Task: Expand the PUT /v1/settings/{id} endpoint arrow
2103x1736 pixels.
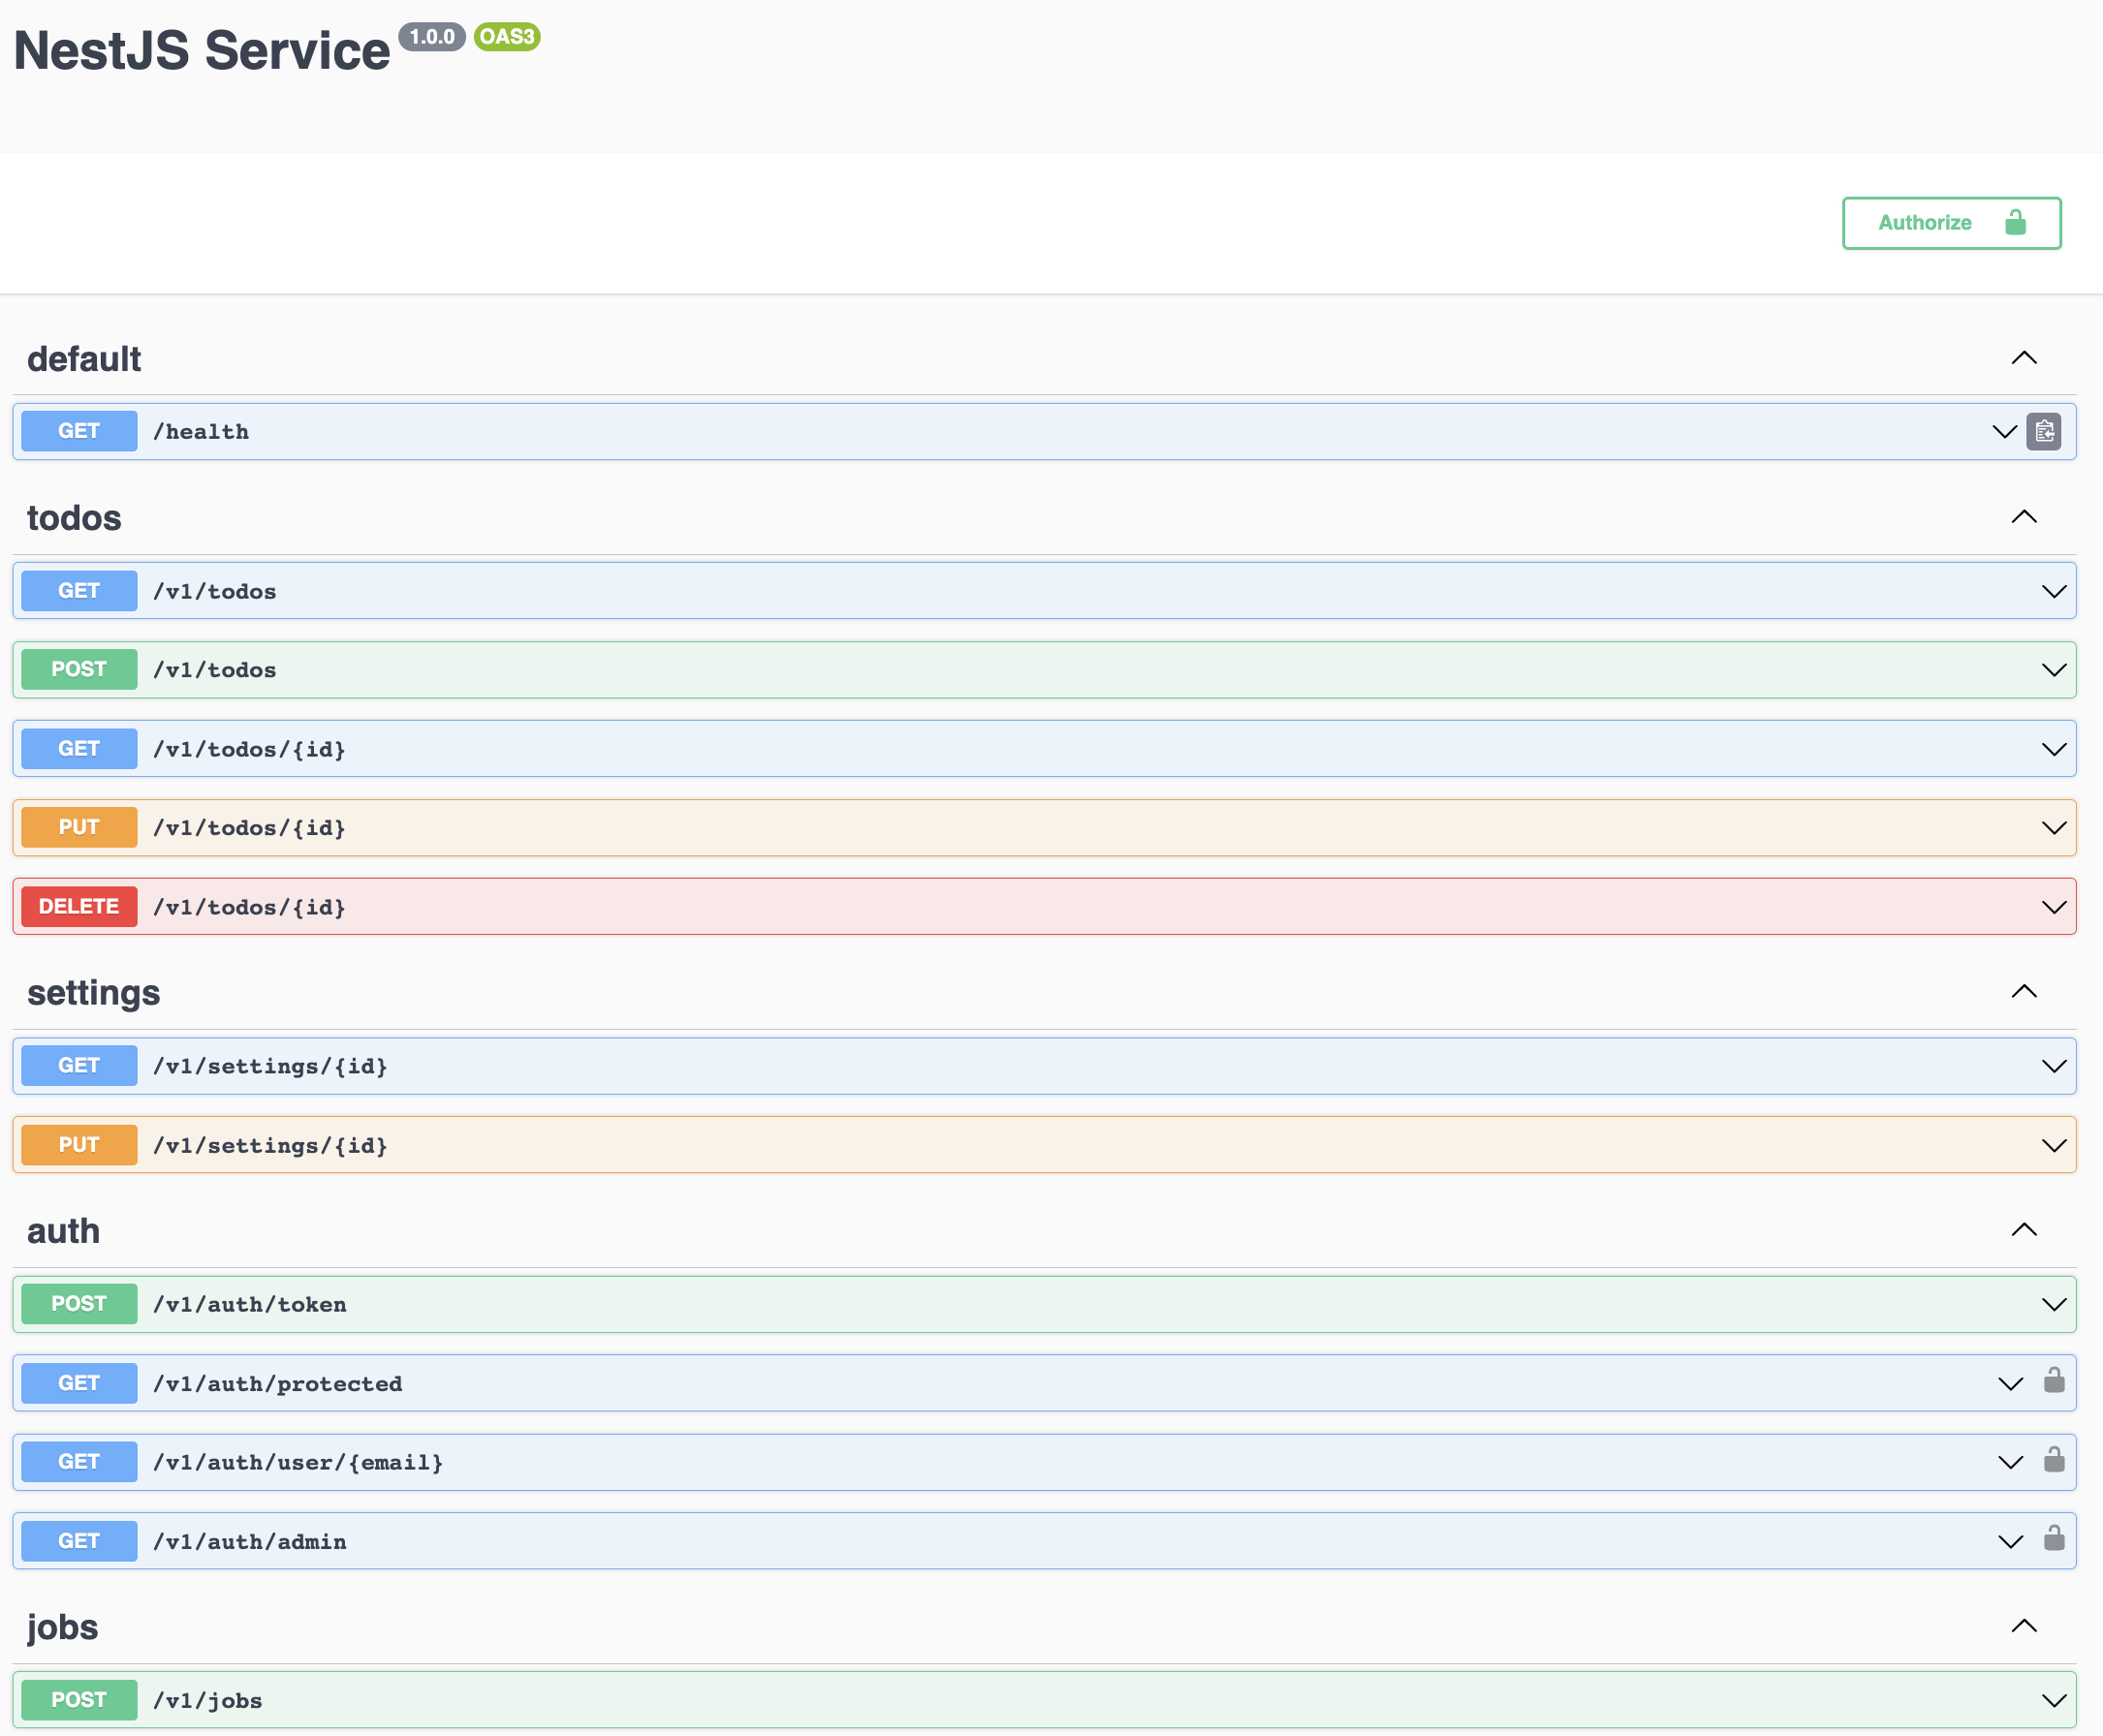Action: (2053, 1145)
